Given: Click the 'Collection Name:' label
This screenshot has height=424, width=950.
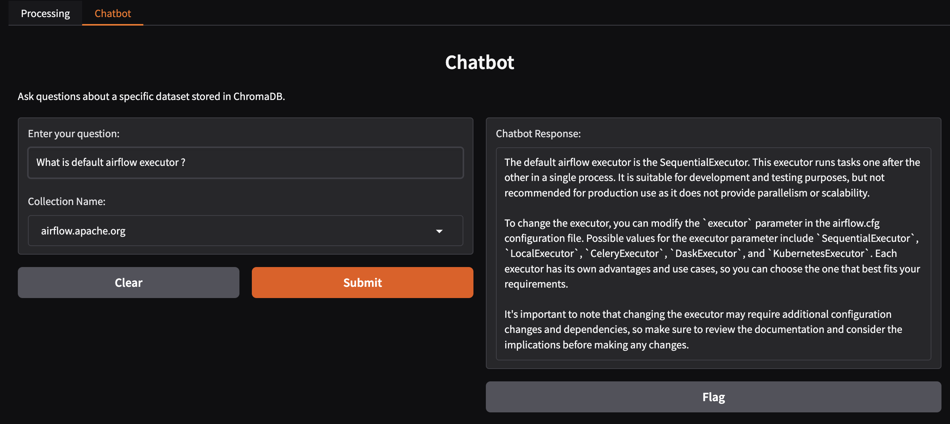Looking at the screenshot, I should (67, 202).
